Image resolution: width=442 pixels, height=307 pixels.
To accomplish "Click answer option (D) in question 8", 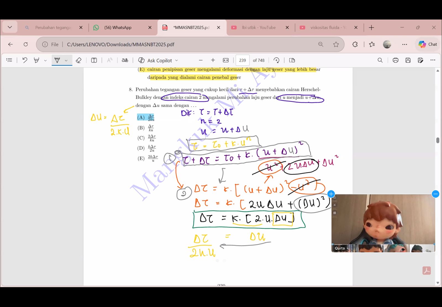I will tap(147, 148).
